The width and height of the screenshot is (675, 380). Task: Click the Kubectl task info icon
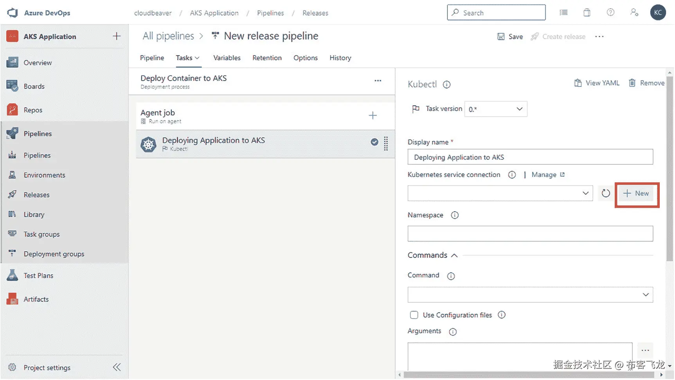pos(446,85)
